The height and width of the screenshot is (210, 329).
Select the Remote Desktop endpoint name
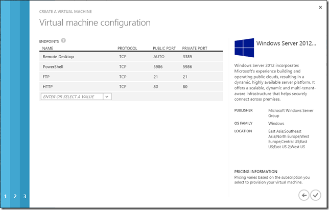point(58,57)
